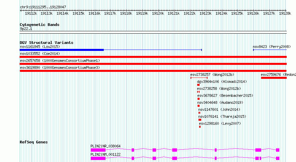Click the 19122k ruler label
The height and width of the screenshot is (162, 296).
[190, 13]
